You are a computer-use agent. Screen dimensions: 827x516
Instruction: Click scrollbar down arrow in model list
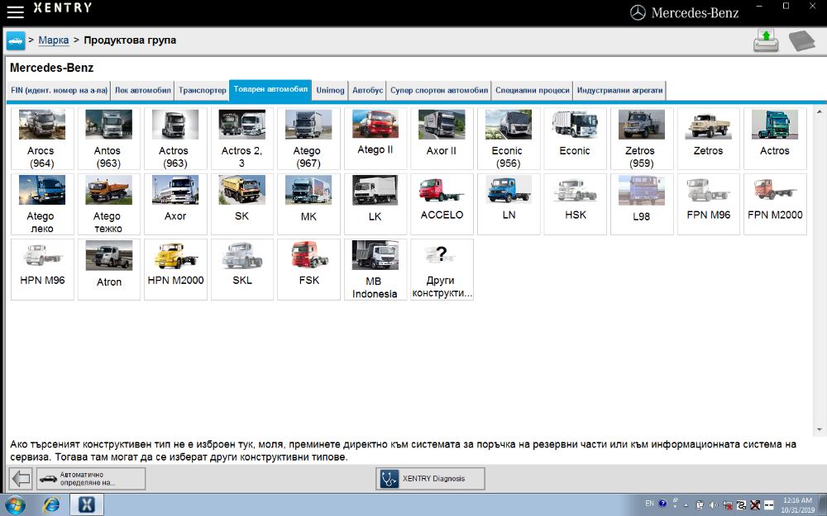(x=820, y=429)
